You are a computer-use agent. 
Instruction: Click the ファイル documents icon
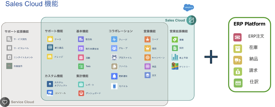point(114,66)
